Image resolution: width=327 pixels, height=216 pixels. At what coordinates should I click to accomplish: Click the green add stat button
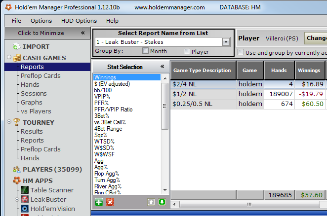coord(99,202)
